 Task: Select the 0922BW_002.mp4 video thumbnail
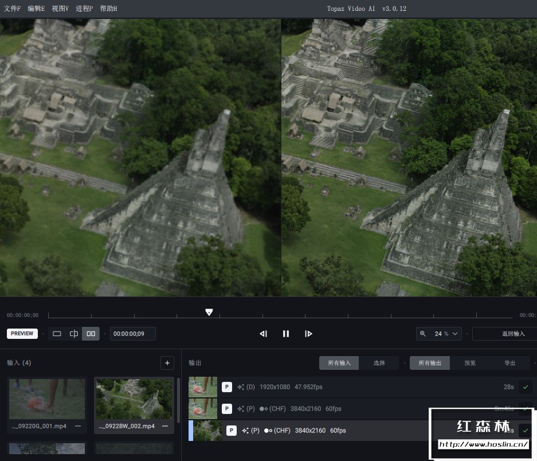pyautogui.click(x=134, y=399)
